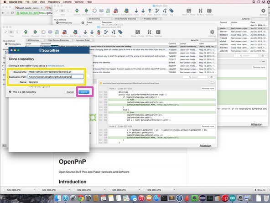Reload the browser page
The image size is (270, 203).
(x=12, y=13)
